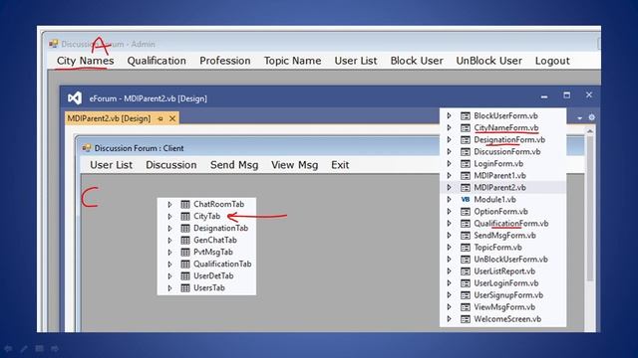The image size is (638, 358).
Task: Select QualificationForm.vb in the file list
Action: [511, 223]
